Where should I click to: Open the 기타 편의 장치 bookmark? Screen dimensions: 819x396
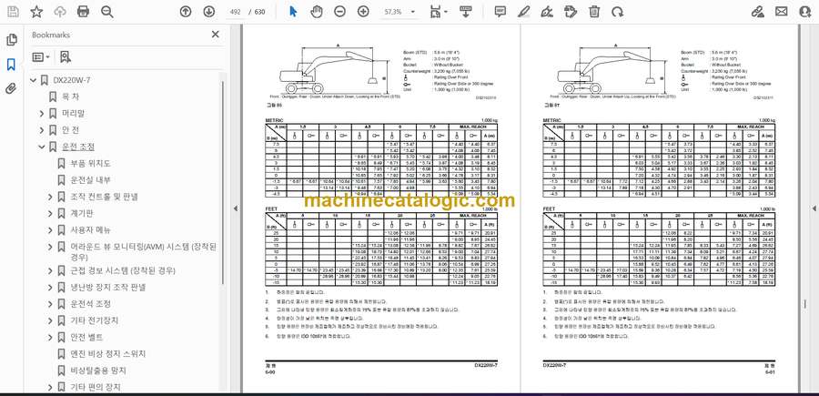tap(95, 387)
